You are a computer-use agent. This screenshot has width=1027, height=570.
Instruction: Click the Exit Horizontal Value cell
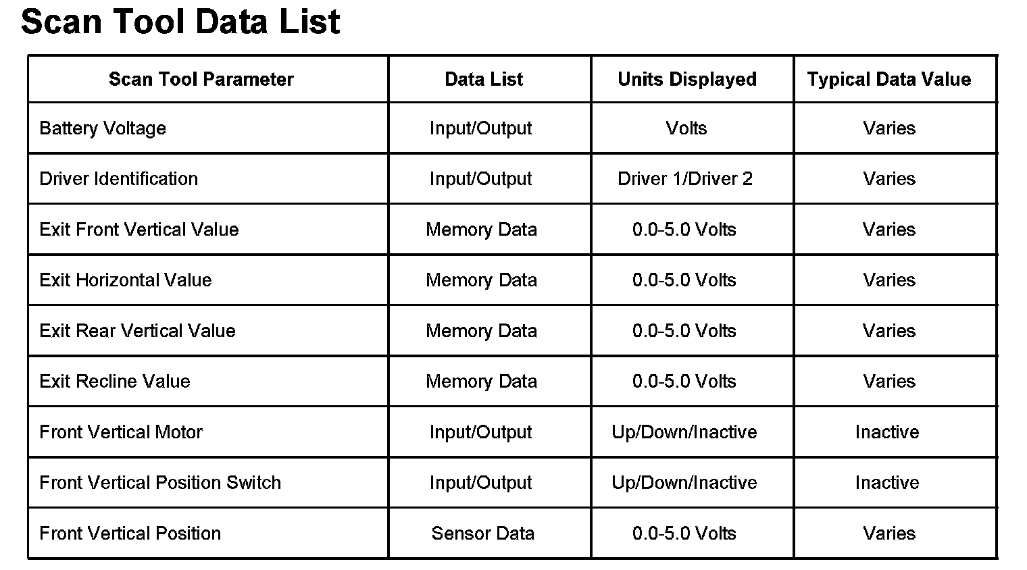point(126,280)
